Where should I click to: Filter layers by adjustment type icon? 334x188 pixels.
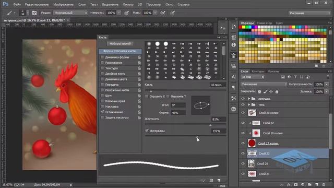tap(289, 77)
